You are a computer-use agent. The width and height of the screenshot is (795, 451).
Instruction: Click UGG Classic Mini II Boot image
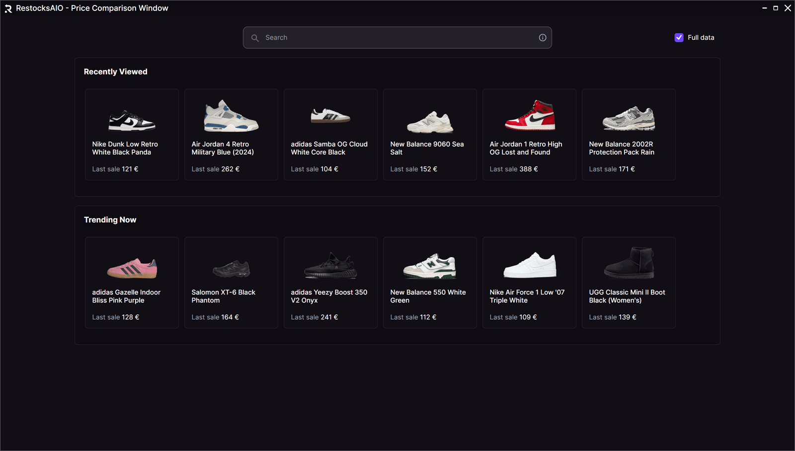click(629, 263)
